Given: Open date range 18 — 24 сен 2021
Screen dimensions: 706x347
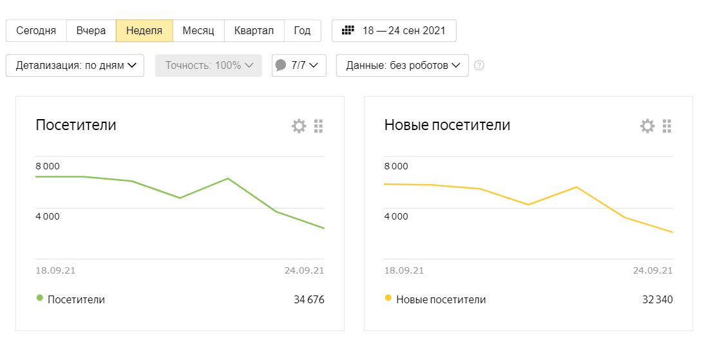Looking at the screenshot, I should coord(394,31).
